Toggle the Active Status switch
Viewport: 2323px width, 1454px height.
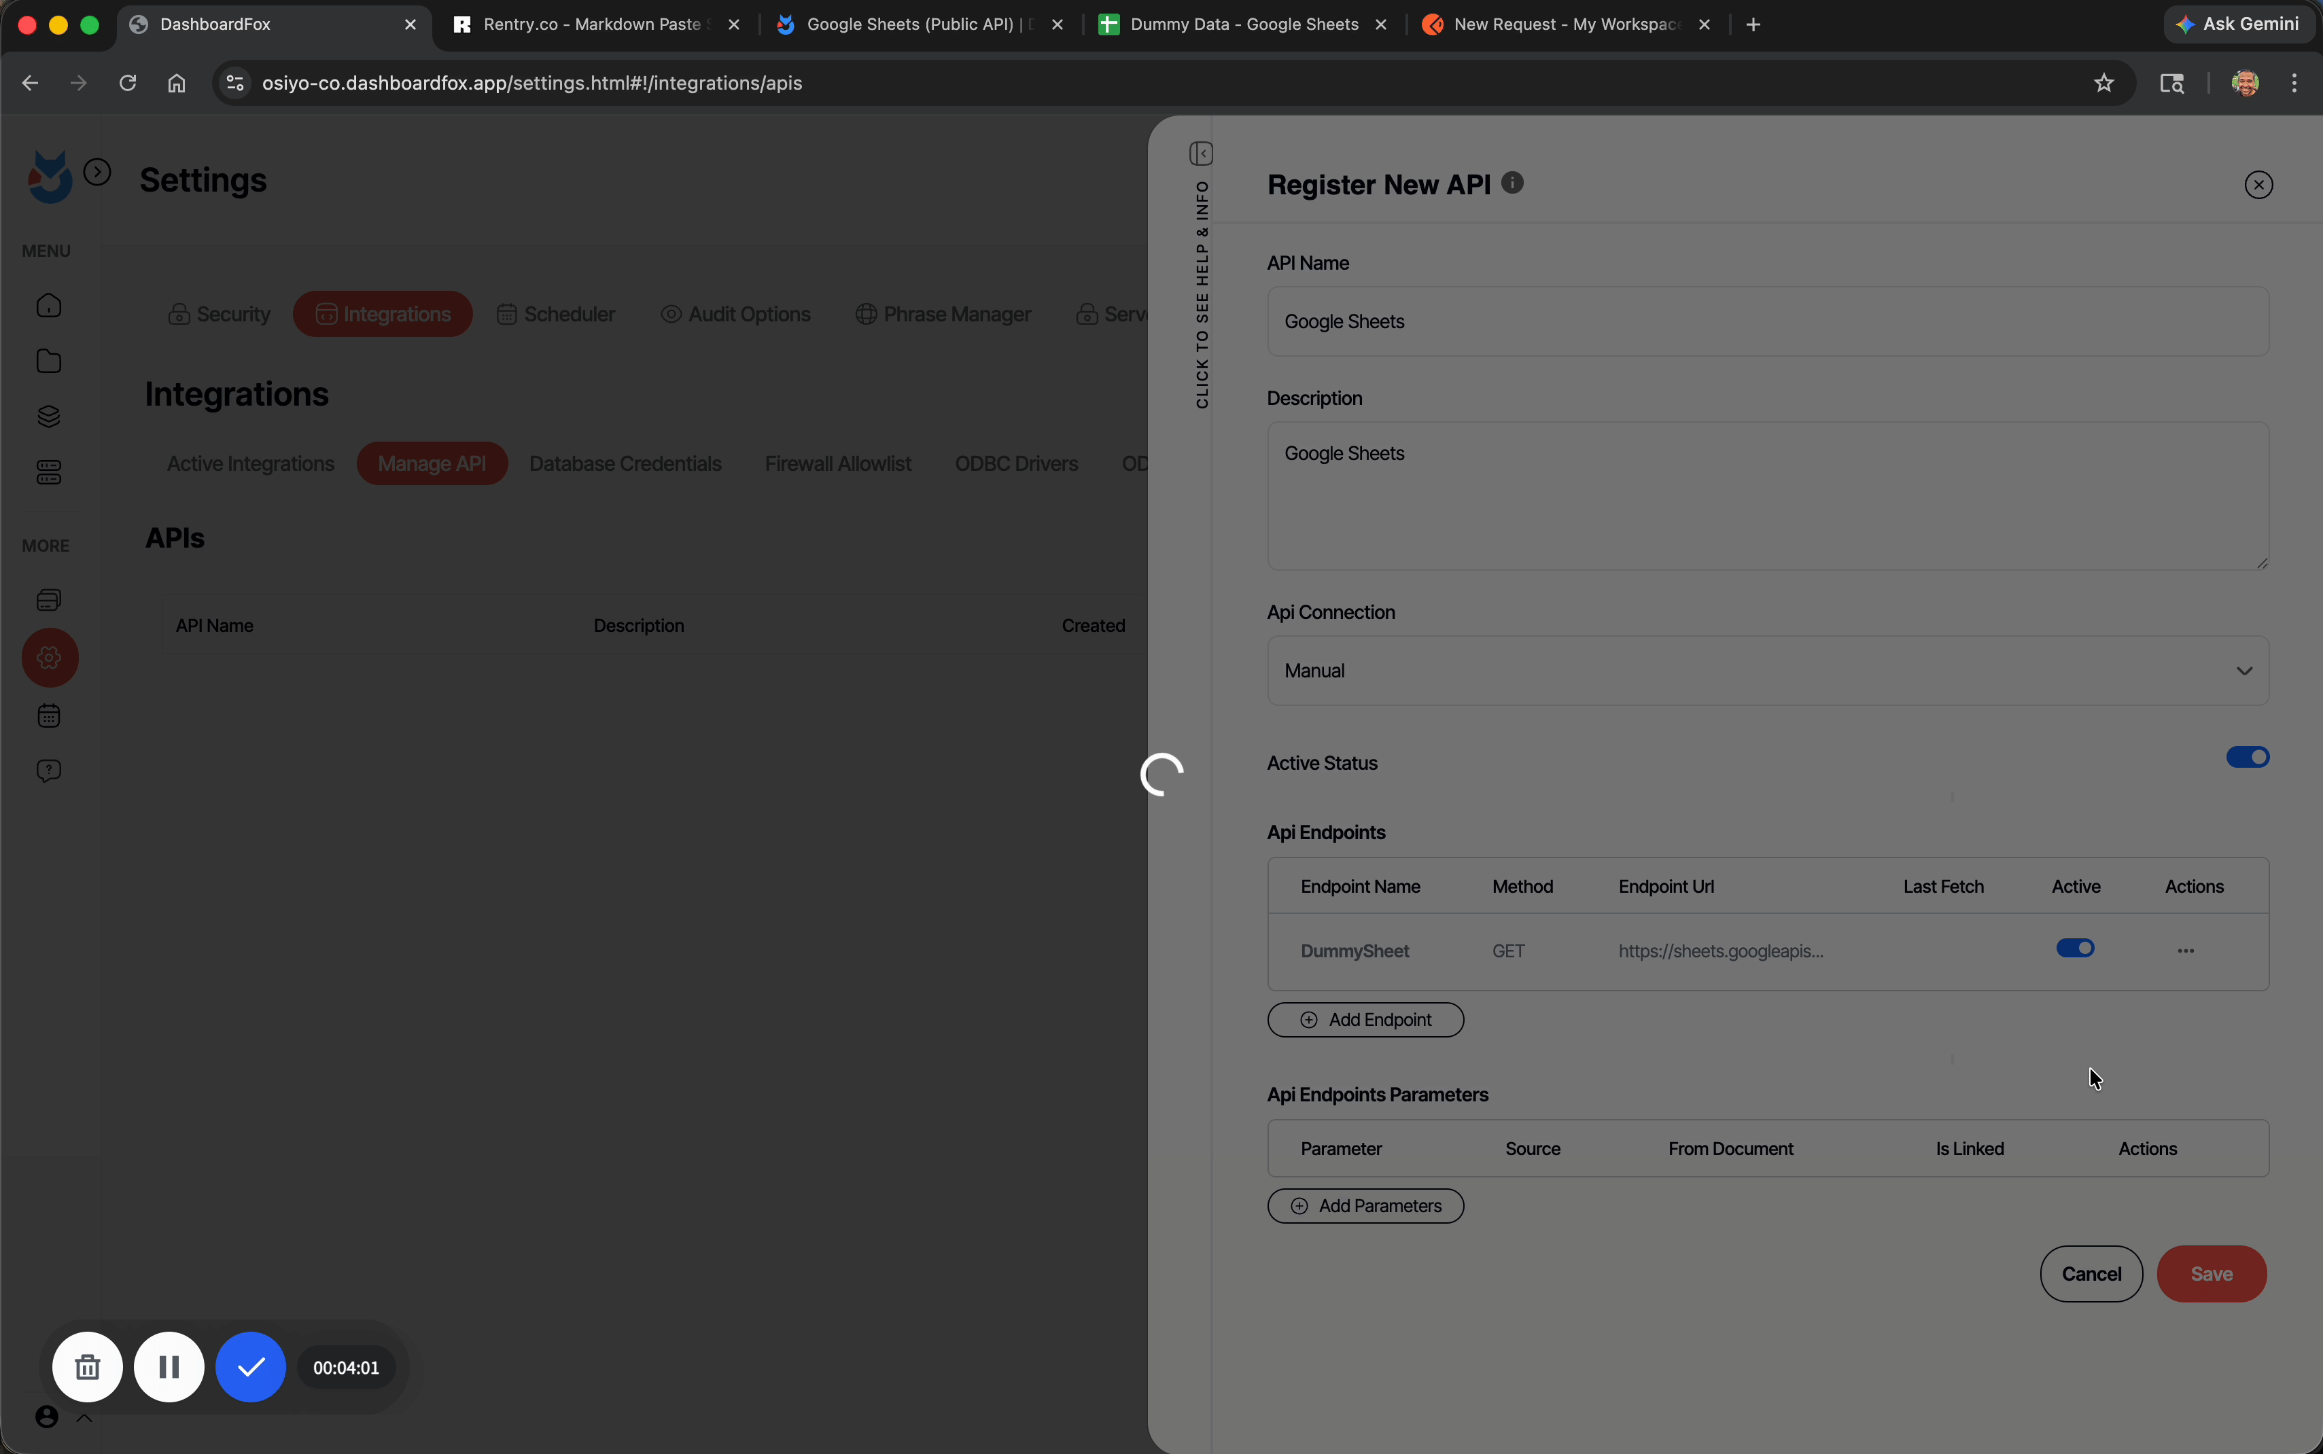click(x=2248, y=758)
